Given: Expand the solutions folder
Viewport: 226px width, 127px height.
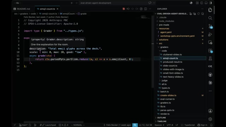Looking at the screenshot, I should coord(163,40).
